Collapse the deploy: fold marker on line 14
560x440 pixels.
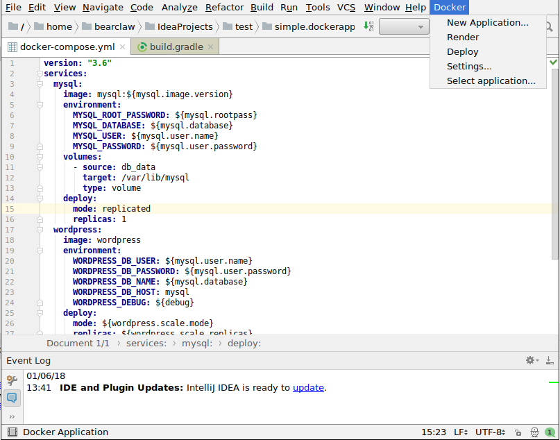point(40,198)
